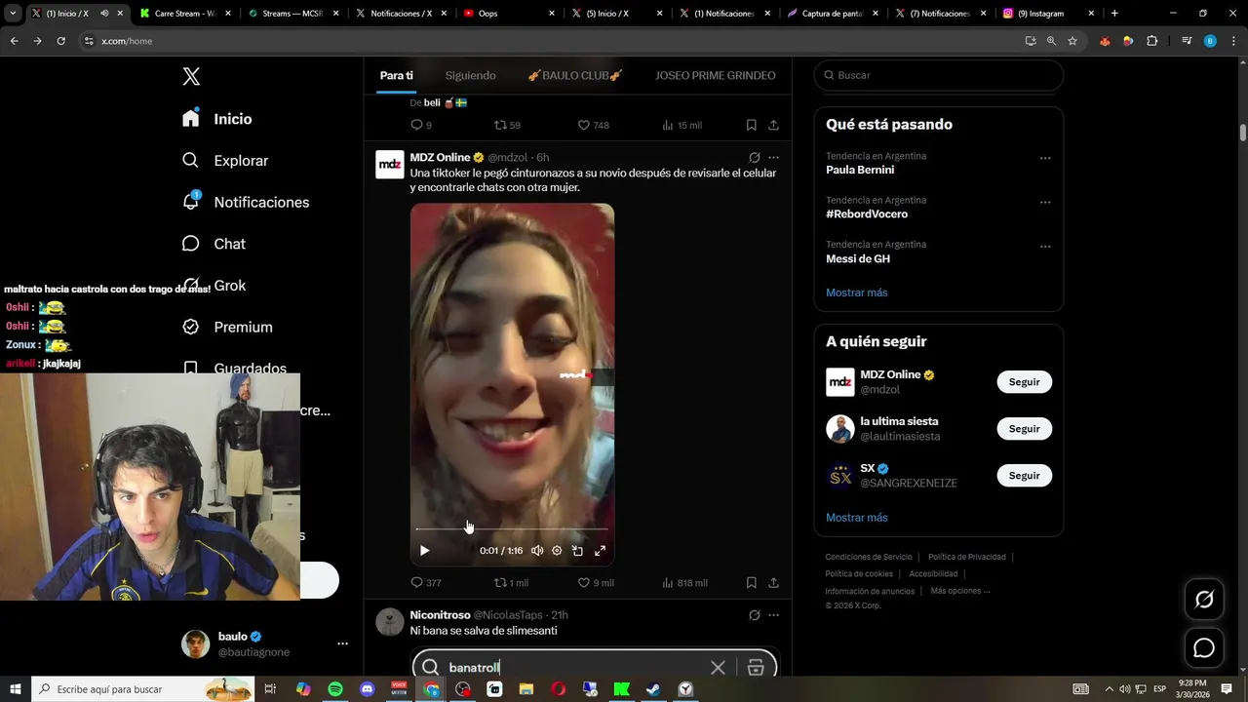Open more options on Paula Bernini trend
This screenshot has height=702, width=1248.
tap(1045, 158)
